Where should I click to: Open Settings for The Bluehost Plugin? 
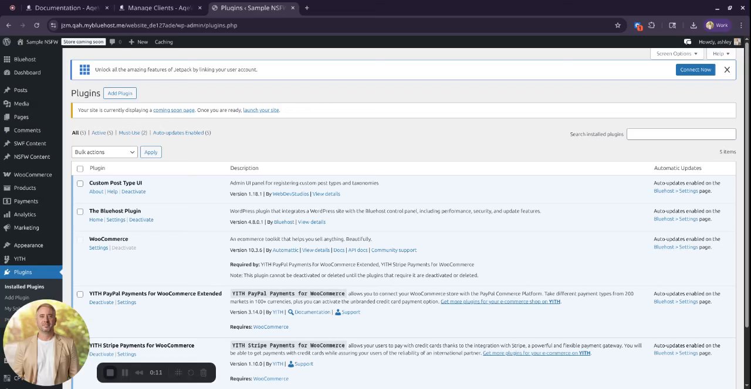click(116, 220)
